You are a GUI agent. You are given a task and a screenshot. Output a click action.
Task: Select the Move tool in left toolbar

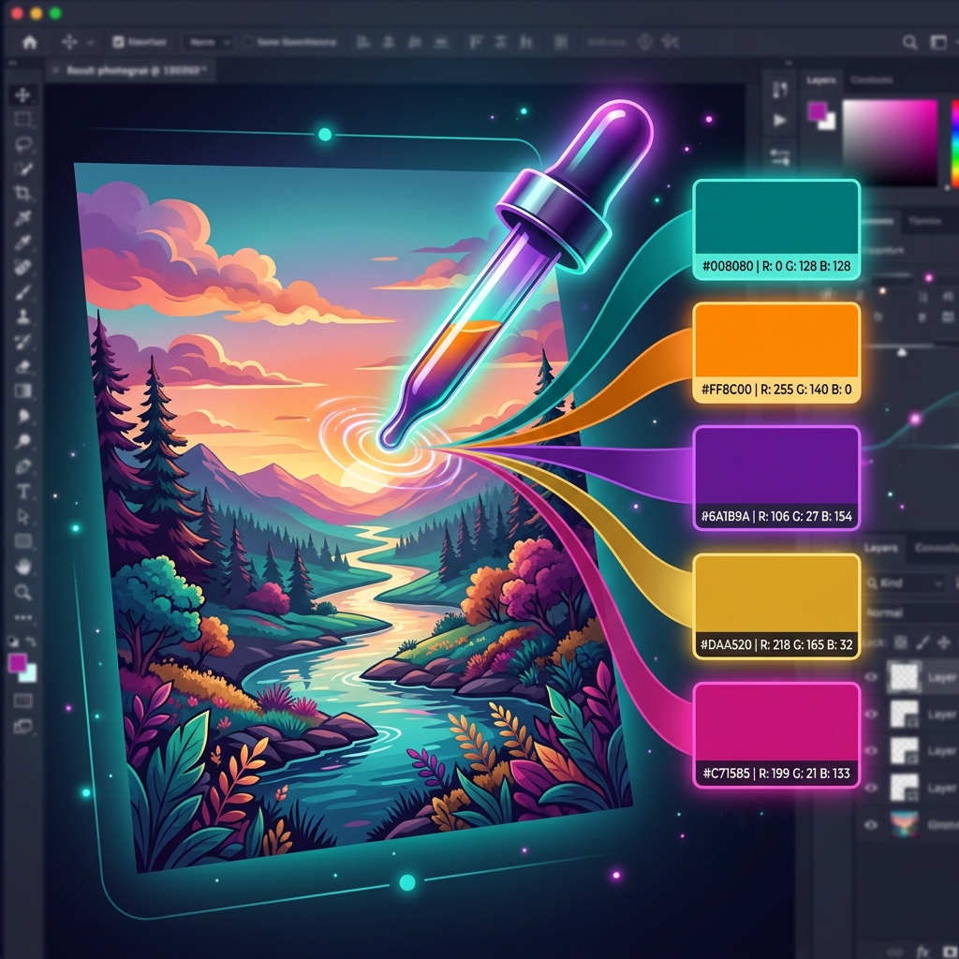(x=22, y=95)
